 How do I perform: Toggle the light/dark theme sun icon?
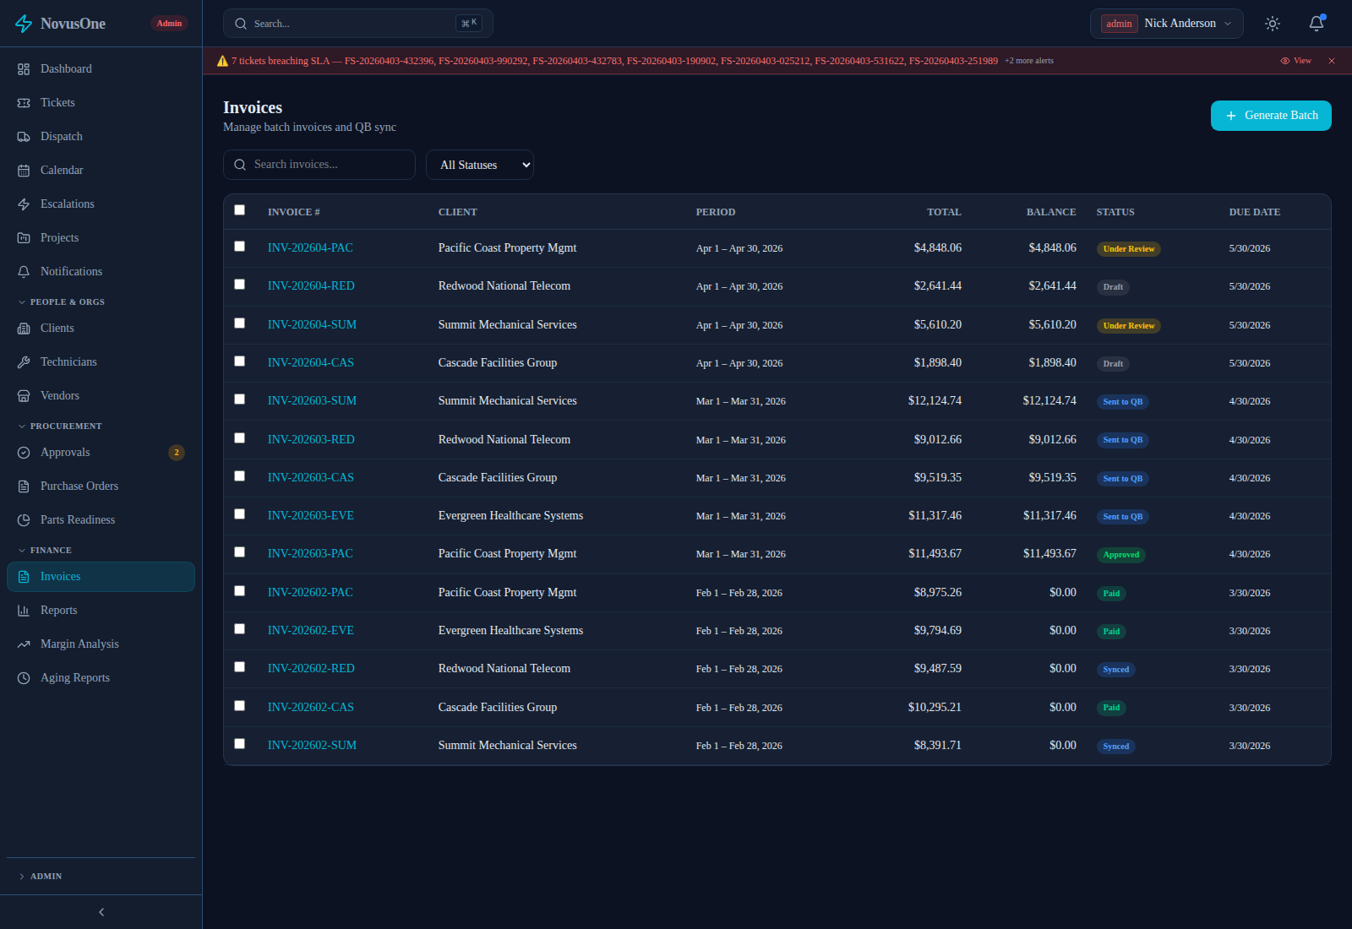(1273, 24)
